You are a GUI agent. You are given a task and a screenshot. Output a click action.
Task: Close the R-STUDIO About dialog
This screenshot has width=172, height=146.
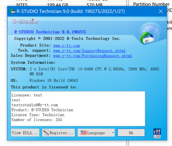point(161,11)
